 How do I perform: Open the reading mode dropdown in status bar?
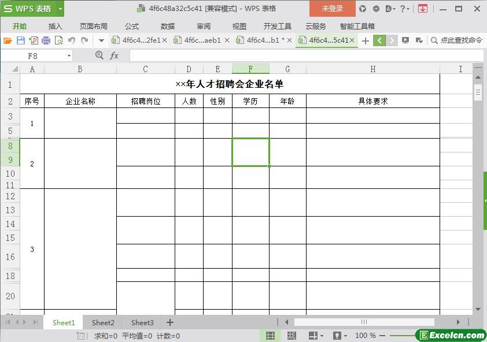pyautogui.click(x=322, y=336)
